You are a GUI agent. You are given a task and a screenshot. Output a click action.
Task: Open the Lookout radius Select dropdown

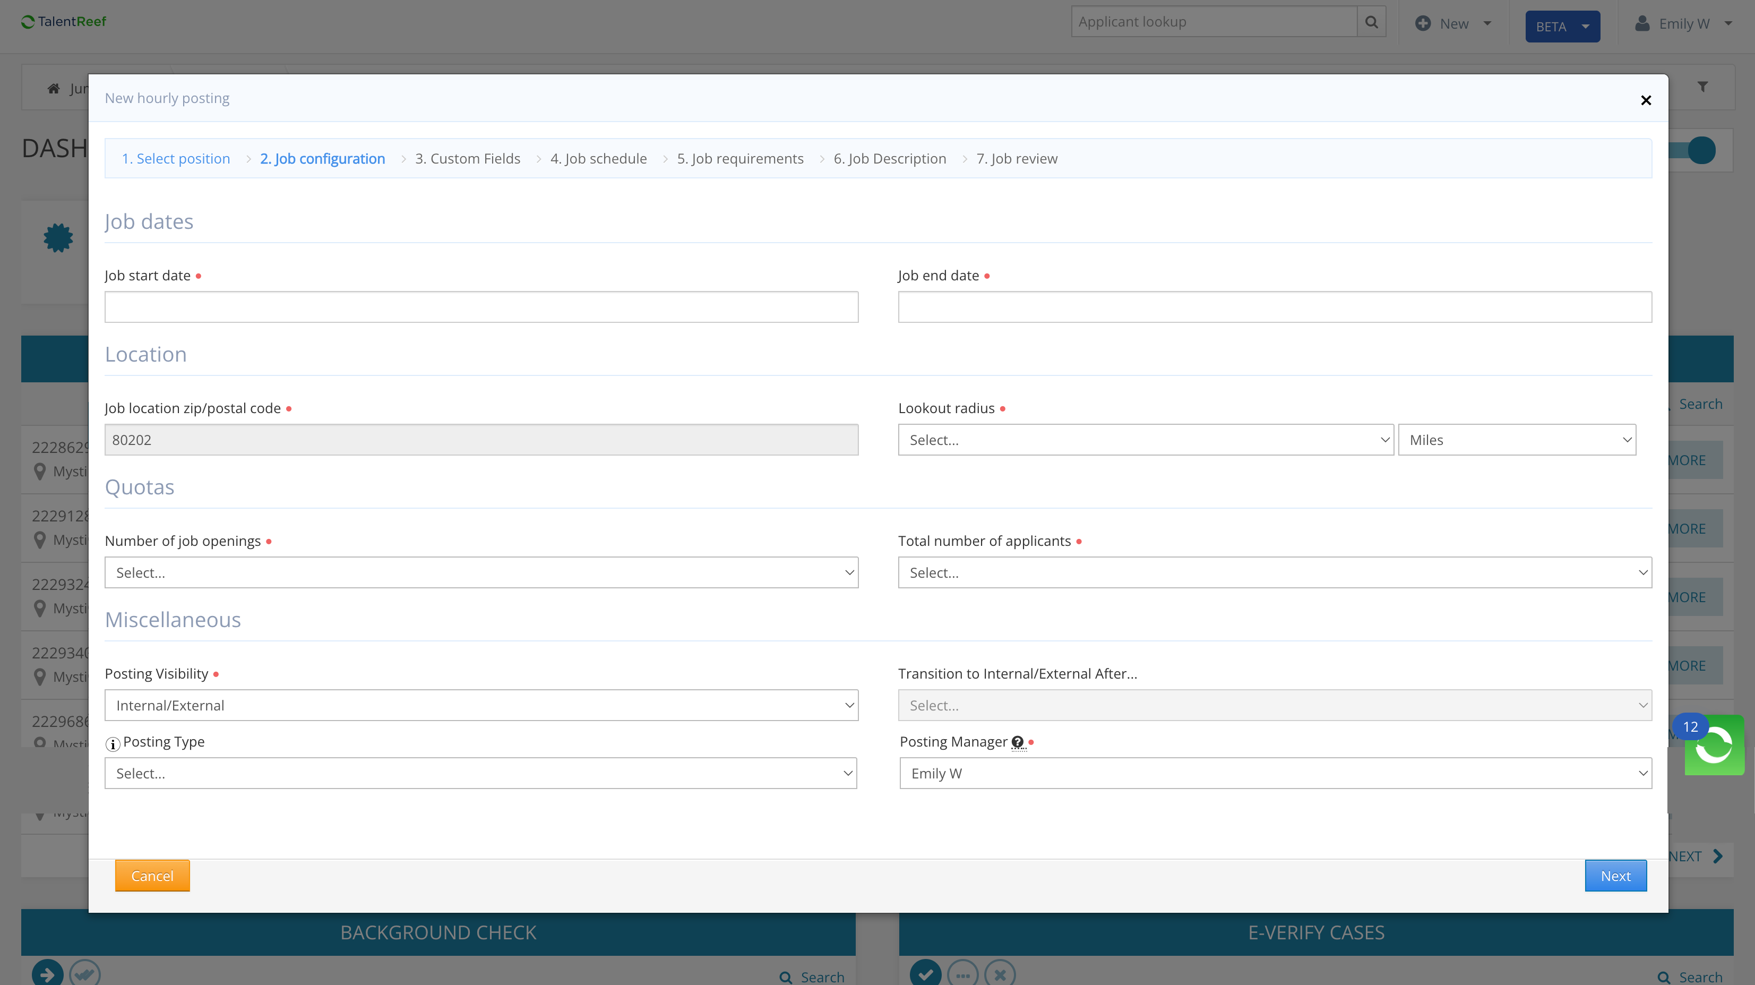pyautogui.click(x=1145, y=440)
